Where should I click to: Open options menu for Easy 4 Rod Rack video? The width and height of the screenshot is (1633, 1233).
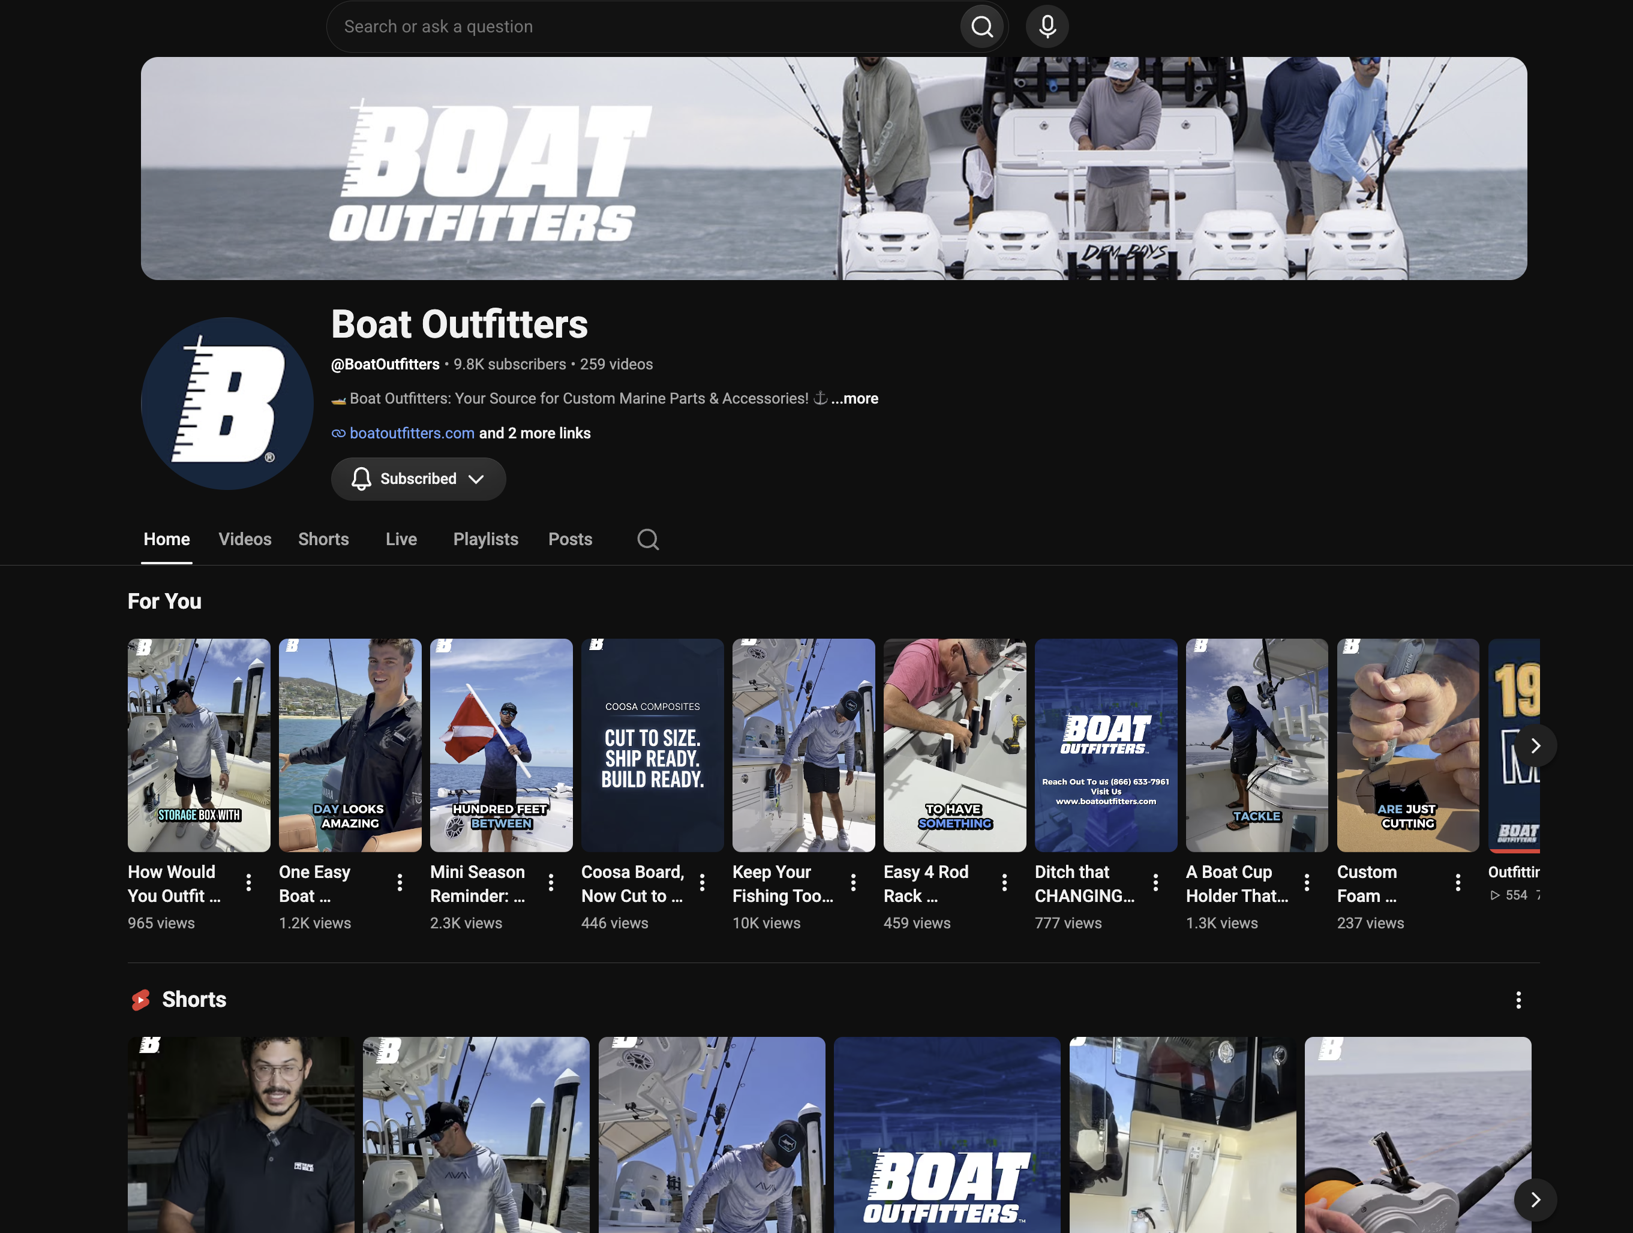click(1005, 883)
